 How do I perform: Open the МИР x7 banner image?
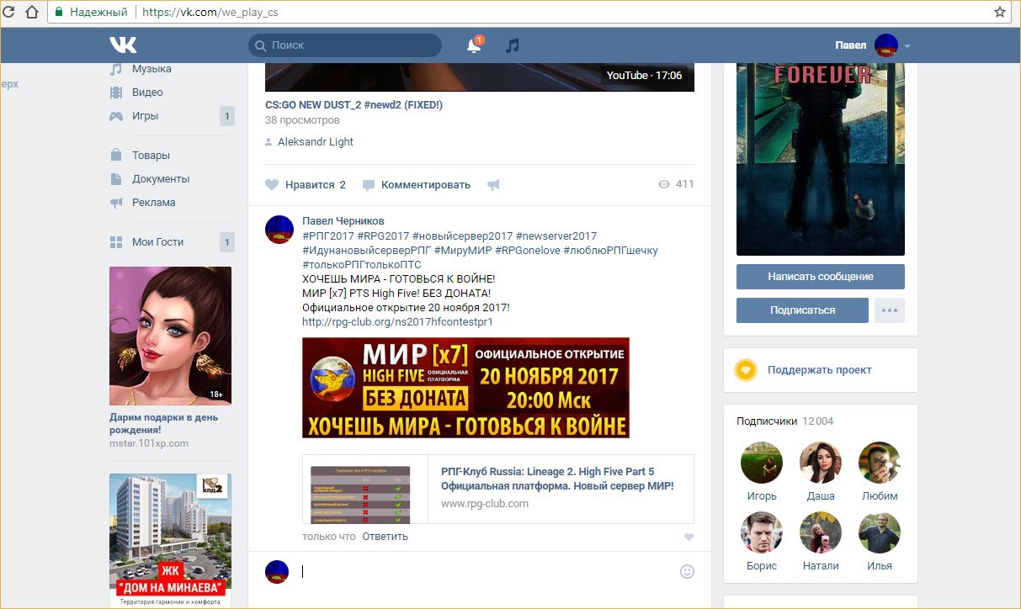click(x=465, y=388)
